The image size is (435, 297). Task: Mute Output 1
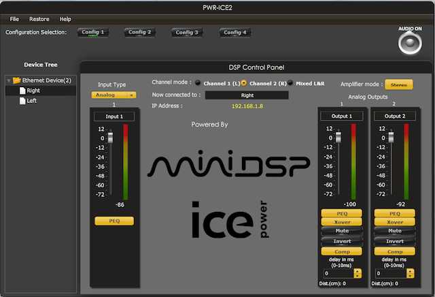342,231
